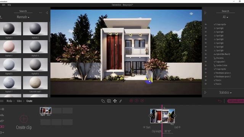Viewport: 244px width, 137px height.
Task: Click End marker label in timeline
Action: [176, 127]
